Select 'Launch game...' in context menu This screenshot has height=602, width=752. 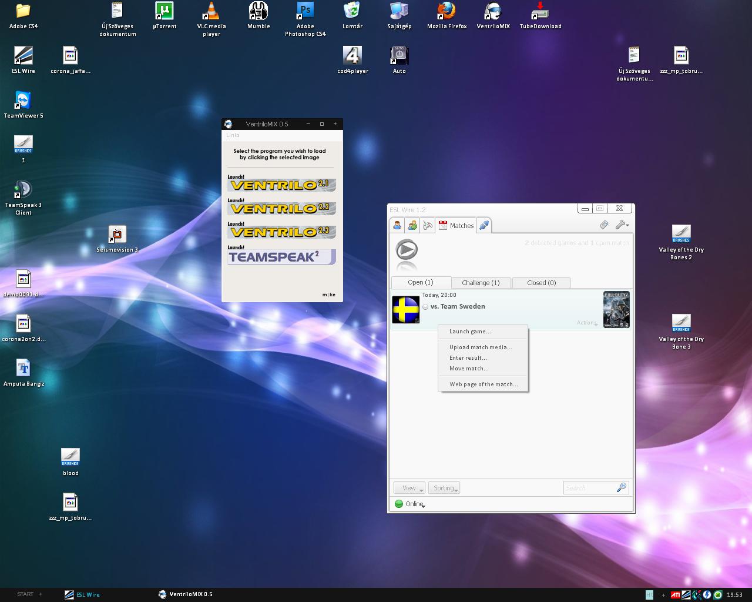pyautogui.click(x=470, y=332)
